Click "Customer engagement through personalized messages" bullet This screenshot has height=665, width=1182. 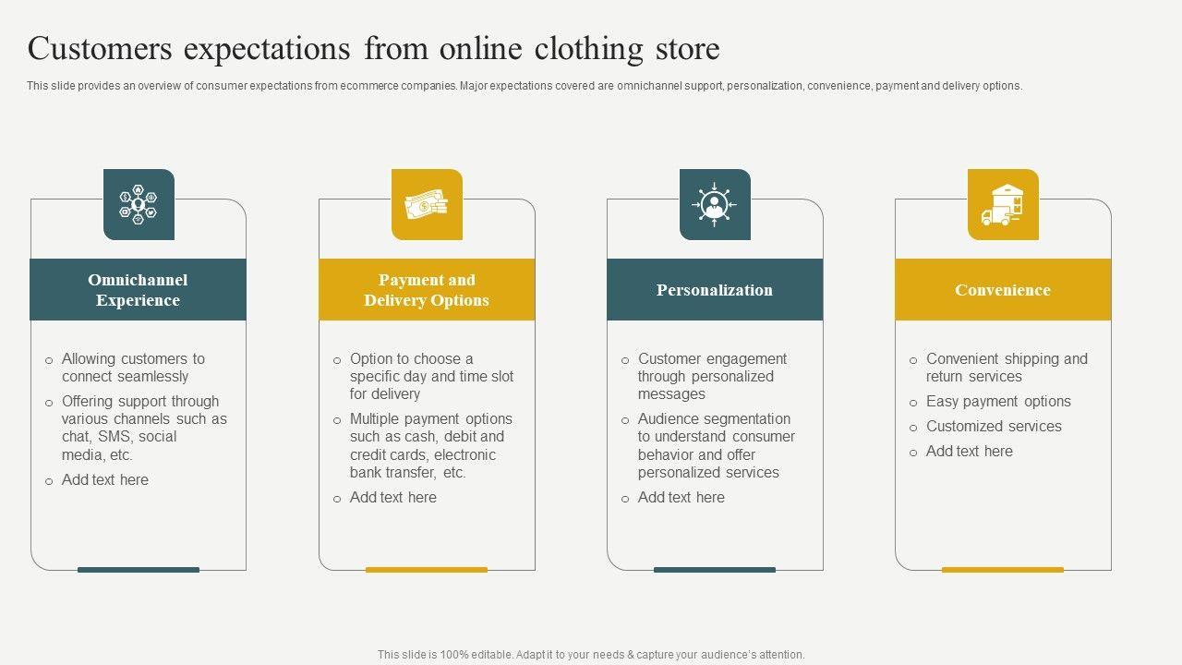(x=712, y=376)
